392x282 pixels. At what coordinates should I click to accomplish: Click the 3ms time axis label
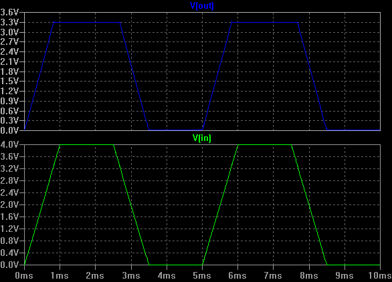(131, 275)
